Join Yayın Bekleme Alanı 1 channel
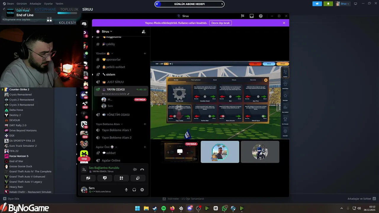The image size is (379, 213). tap(121, 130)
